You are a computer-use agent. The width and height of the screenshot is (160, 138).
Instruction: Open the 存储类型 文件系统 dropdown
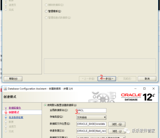coord(91,117)
